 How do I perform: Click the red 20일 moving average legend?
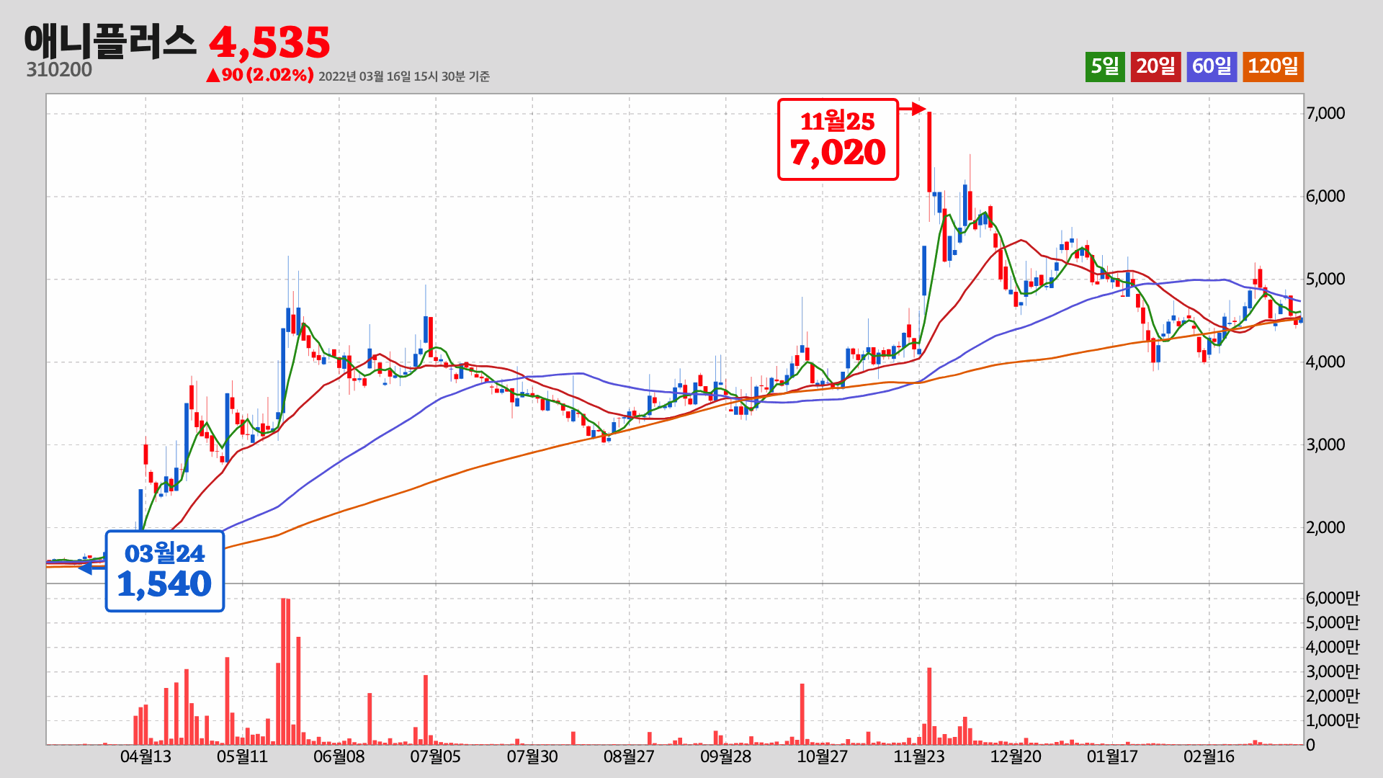1155,67
